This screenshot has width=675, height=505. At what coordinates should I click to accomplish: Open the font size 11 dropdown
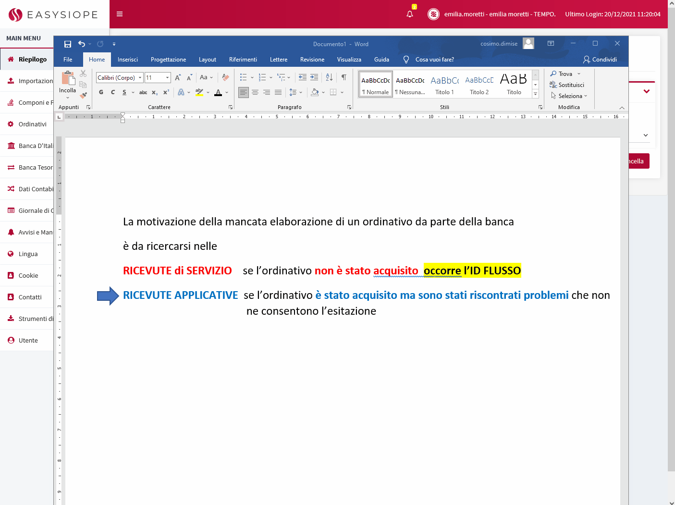(167, 78)
